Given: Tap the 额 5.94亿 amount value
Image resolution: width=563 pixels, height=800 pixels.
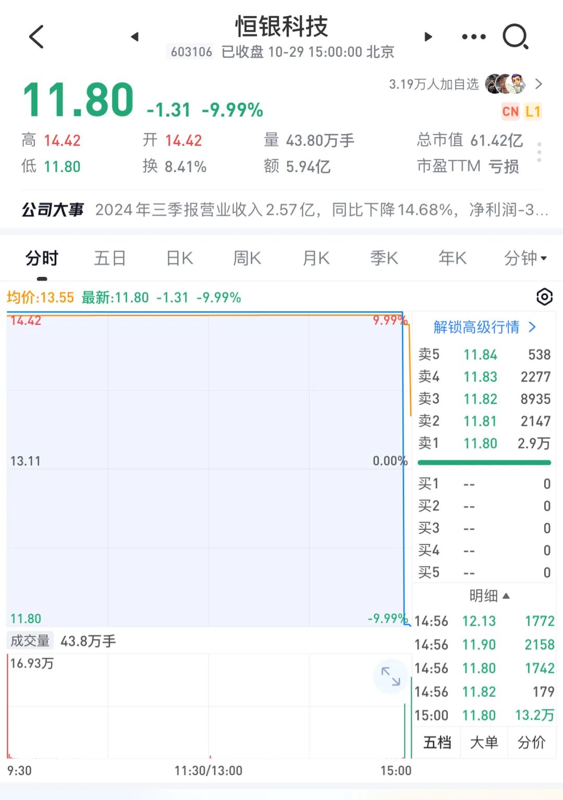Looking at the screenshot, I should (x=297, y=166).
